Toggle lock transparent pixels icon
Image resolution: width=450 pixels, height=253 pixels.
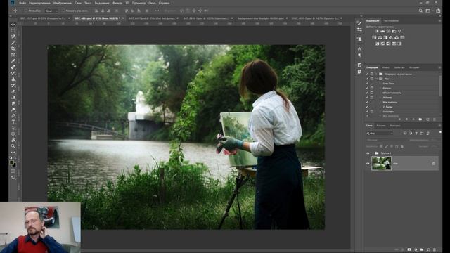point(381,147)
